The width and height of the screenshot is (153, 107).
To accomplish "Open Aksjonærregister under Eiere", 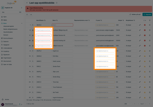I will tap(9, 26).
